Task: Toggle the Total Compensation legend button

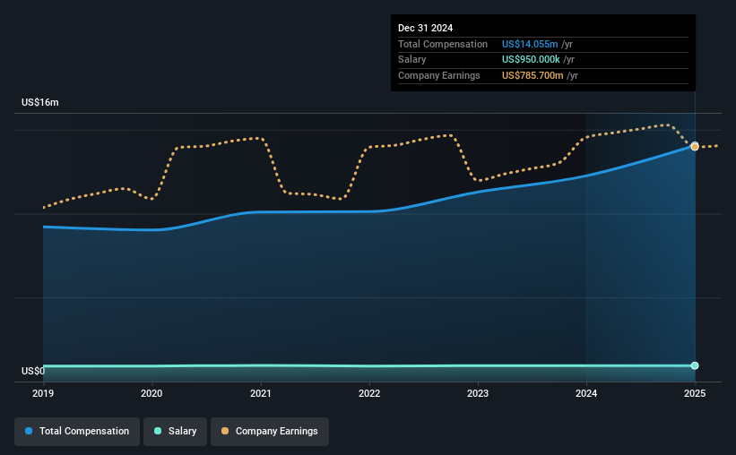Action: (x=77, y=431)
